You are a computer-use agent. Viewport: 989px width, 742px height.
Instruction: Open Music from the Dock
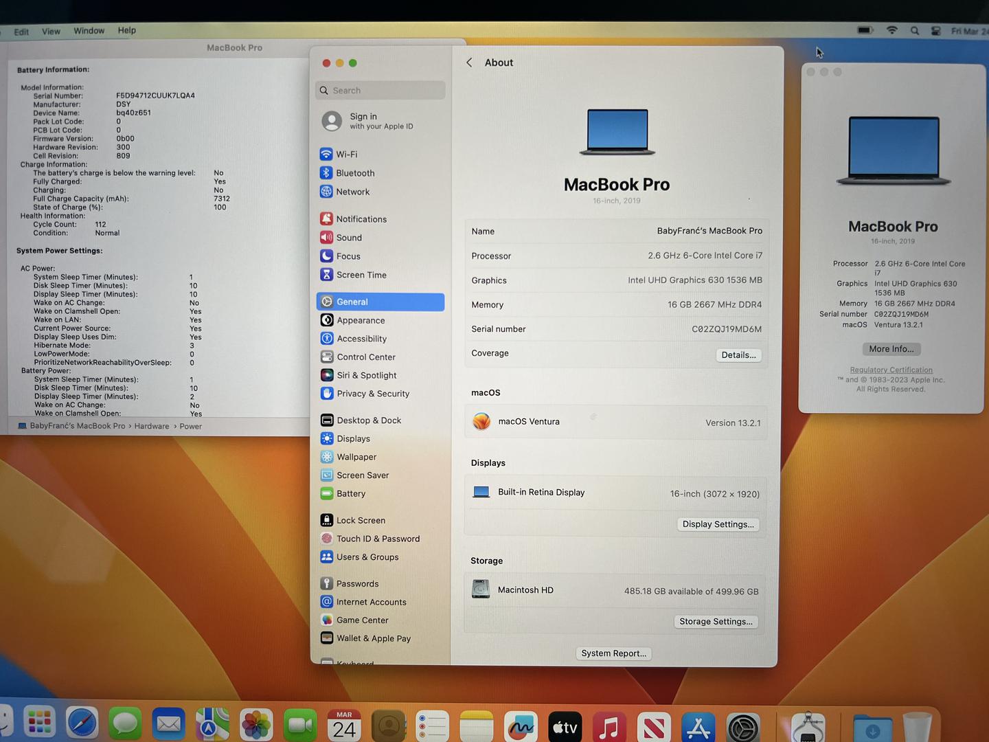[609, 727]
